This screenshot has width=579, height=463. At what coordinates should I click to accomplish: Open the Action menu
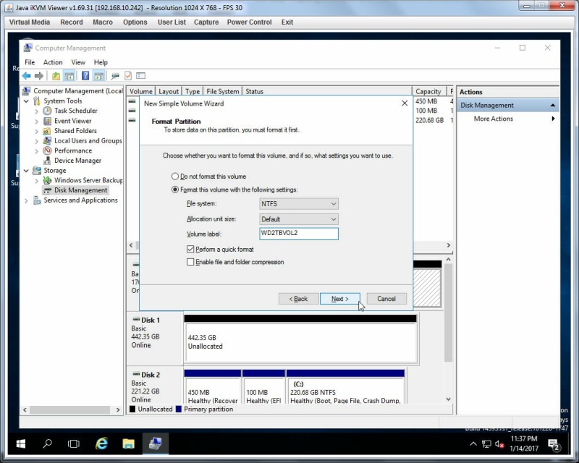pos(53,62)
